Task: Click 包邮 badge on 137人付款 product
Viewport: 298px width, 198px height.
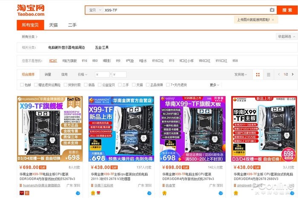Action: [114, 167]
